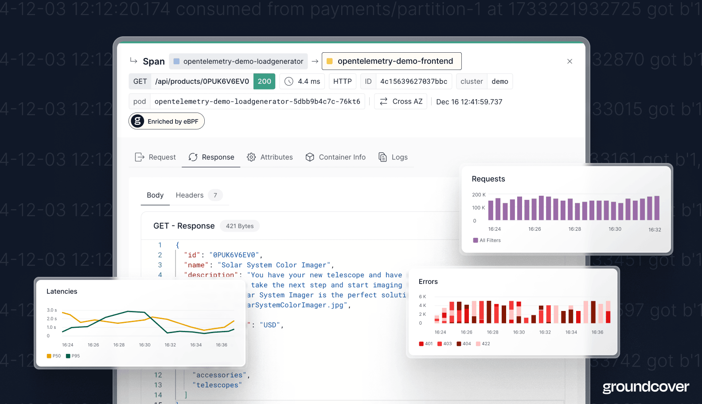Click the 422 legend item in Errors
Image resolution: width=702 pixels, height=404 pixels.
pyautogui.click(x=483, y=344)
